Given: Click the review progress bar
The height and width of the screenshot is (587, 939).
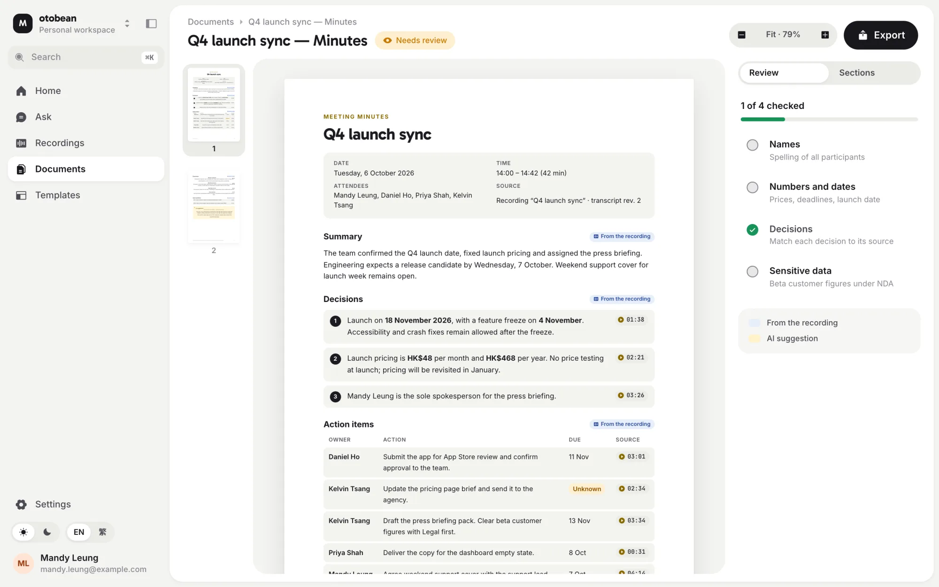Looking at the screenshot, I should pos(829,119).
